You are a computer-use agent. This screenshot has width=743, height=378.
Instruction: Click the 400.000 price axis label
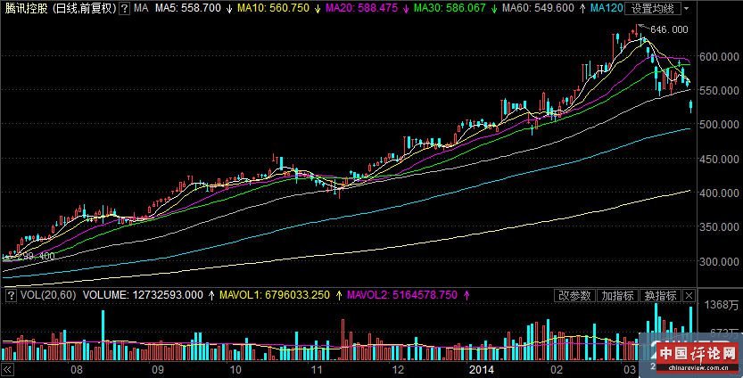point(719,193)
